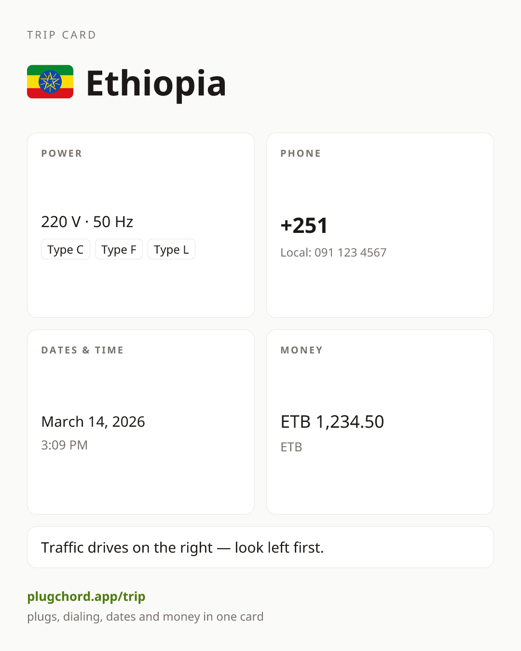Select the Type L plug chip

pyautogui.click(x=171, y=249)
